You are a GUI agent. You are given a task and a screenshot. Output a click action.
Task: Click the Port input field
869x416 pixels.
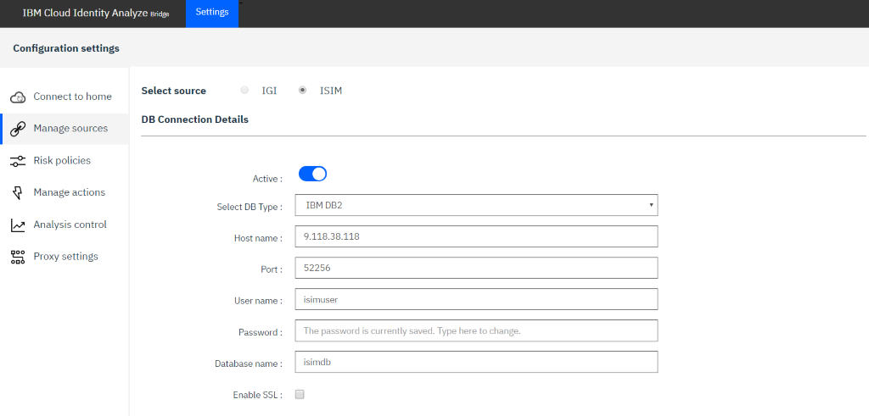coord(477,268)
